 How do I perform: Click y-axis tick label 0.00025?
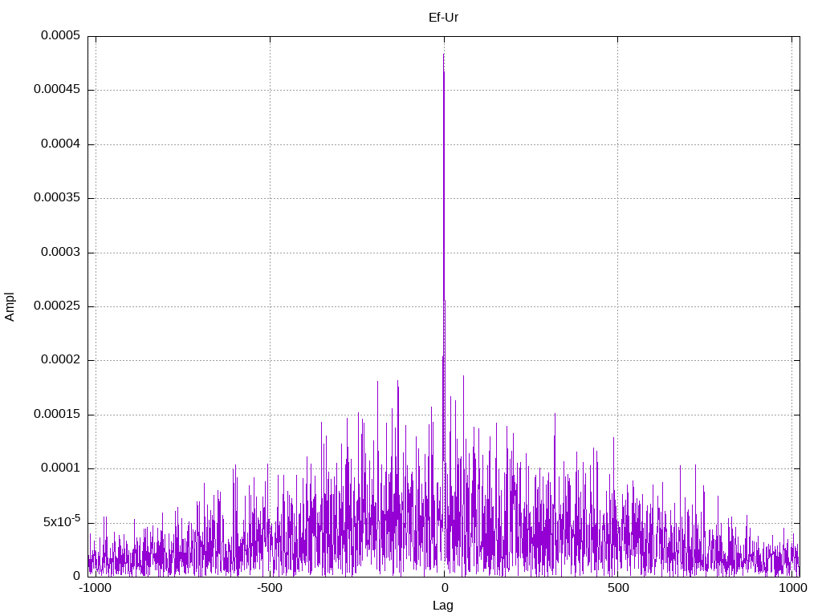pos(57,306)
